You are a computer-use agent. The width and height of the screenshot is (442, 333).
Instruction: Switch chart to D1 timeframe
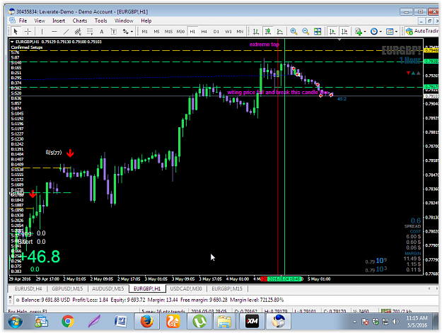pyautogui.click(x=216, y=31)
